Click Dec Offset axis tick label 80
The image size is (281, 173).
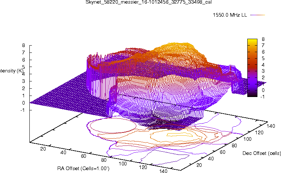(234, 145)
